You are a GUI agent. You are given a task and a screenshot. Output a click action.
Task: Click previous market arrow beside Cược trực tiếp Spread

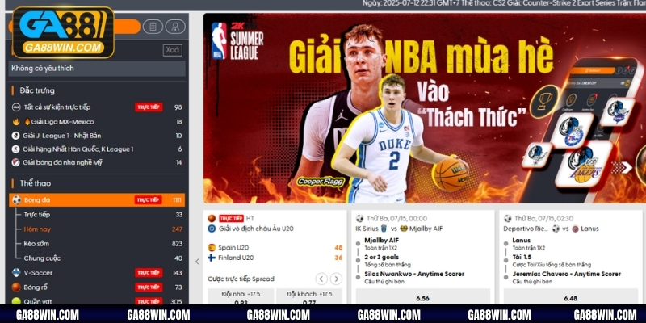point(321,279)
